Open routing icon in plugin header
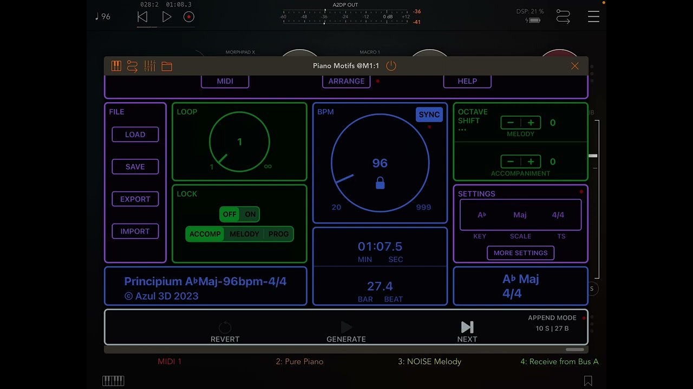The image size is (693, 389). pos(133,66)
